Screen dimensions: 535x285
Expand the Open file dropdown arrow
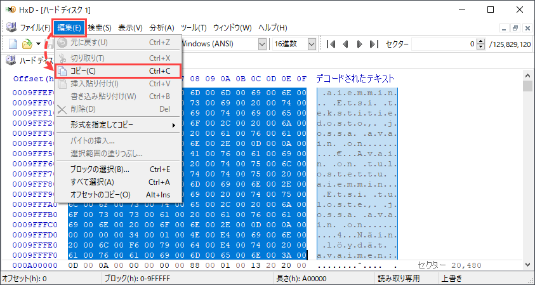[x=38, y=44]
